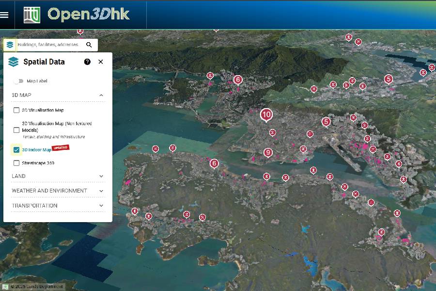Click the search magnifier icon
The height and width of the screenshot is (291, 436).
(x=89, y=45)
